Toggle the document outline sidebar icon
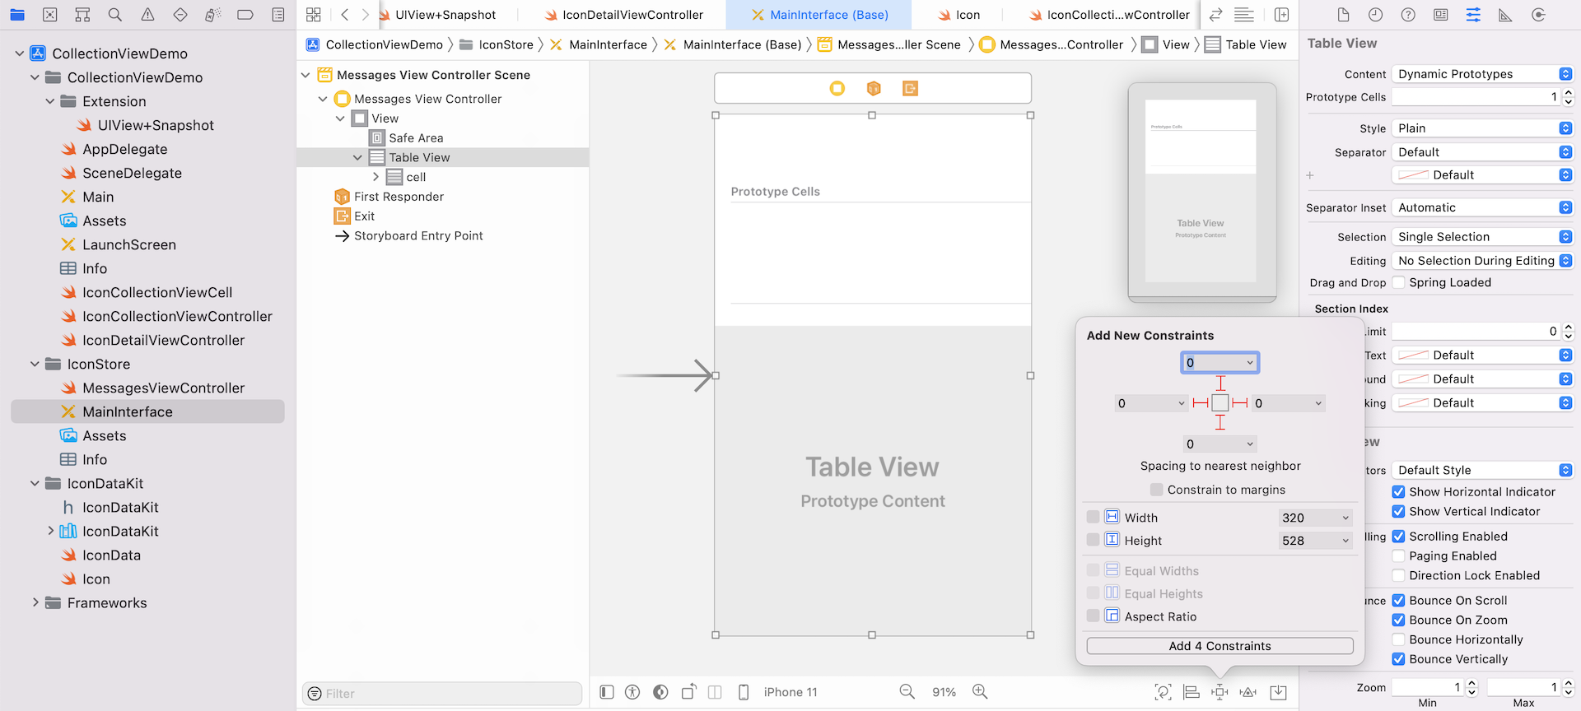 [607, 692]
